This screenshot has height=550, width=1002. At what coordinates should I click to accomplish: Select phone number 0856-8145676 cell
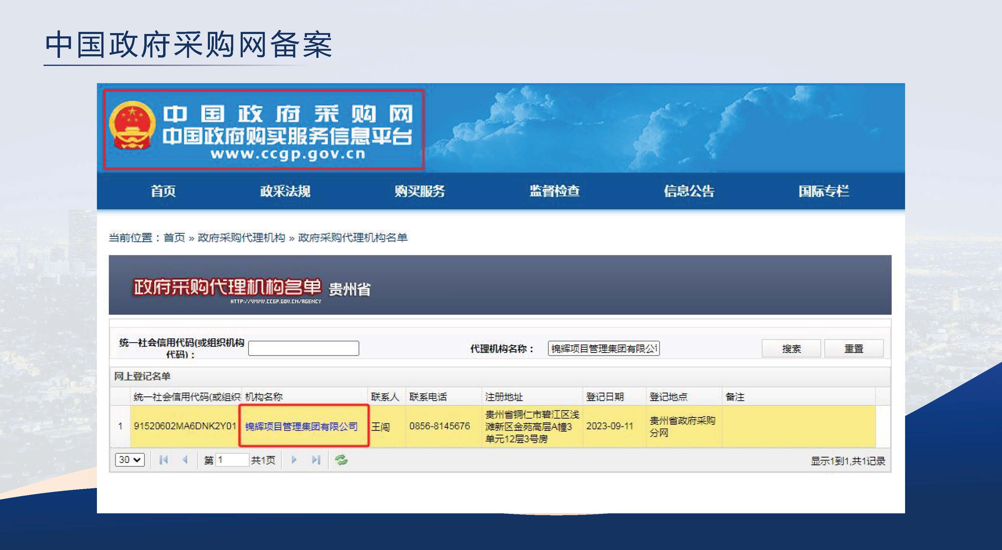(x=444, y=426)
